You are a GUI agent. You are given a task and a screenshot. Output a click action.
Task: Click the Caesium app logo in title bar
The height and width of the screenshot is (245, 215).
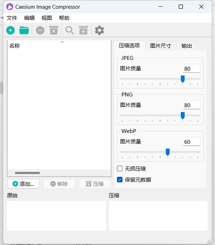10,7
